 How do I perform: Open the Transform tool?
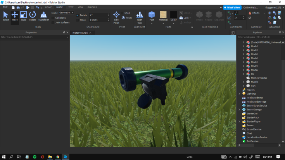point(43,16)
